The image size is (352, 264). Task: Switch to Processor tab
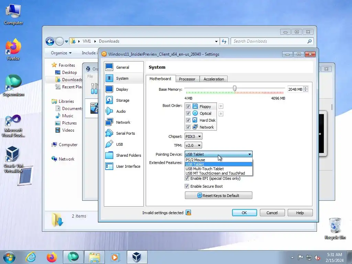[187, 79]
